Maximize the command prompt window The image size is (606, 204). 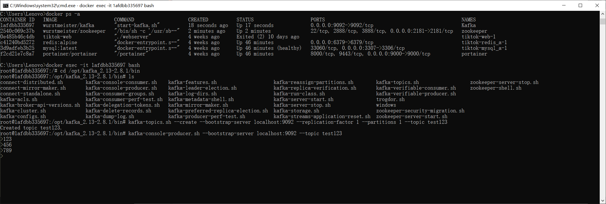[580, 5]
